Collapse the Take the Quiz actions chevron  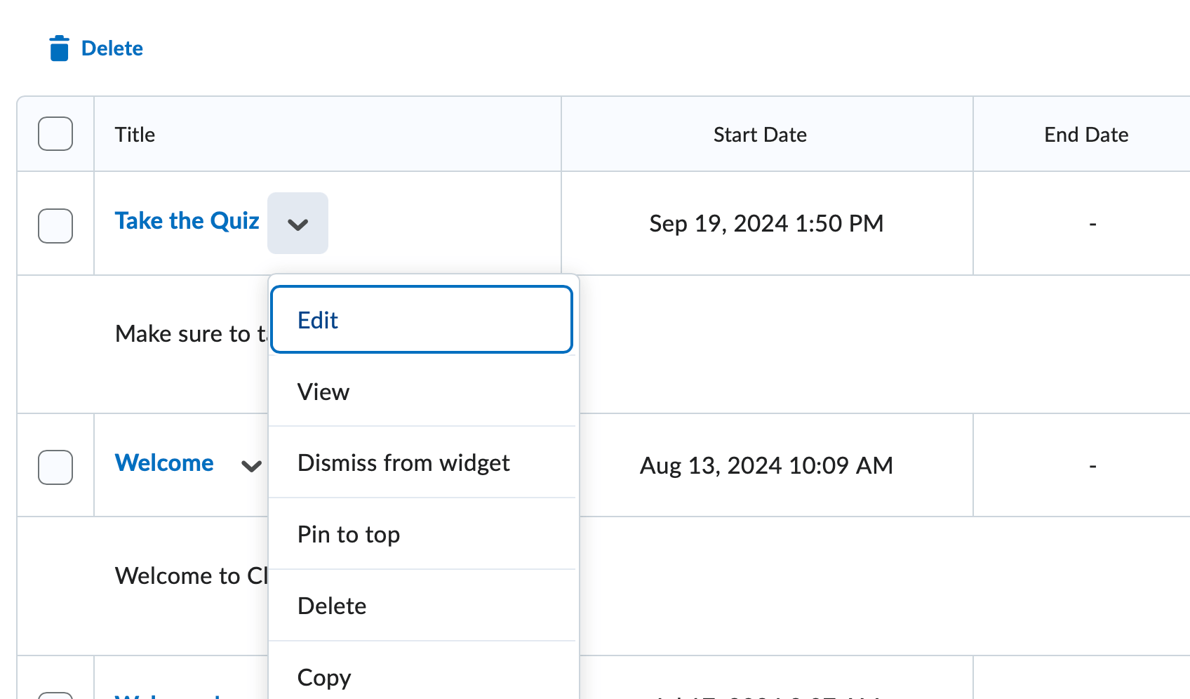tap(297, 224)
